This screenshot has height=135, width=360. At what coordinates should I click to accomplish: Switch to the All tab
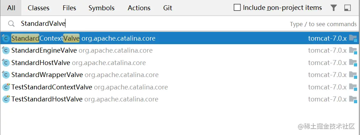click(11, 8)
